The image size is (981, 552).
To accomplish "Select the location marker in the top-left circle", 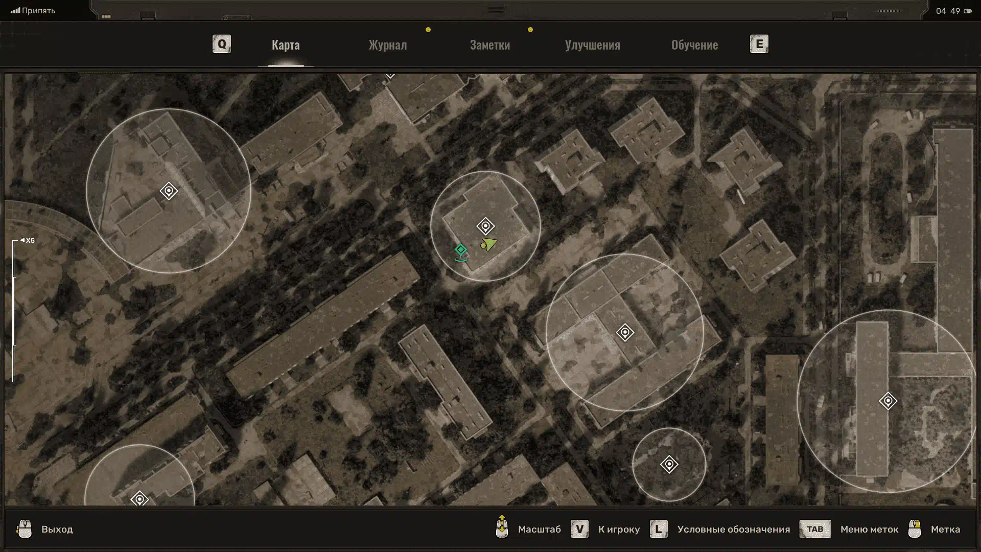I will point(169,191).
